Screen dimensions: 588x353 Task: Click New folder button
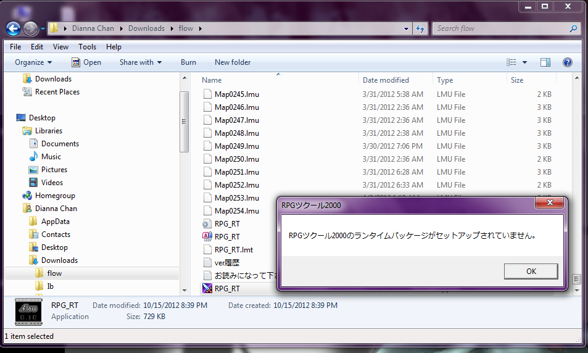(x=233, y=62)
